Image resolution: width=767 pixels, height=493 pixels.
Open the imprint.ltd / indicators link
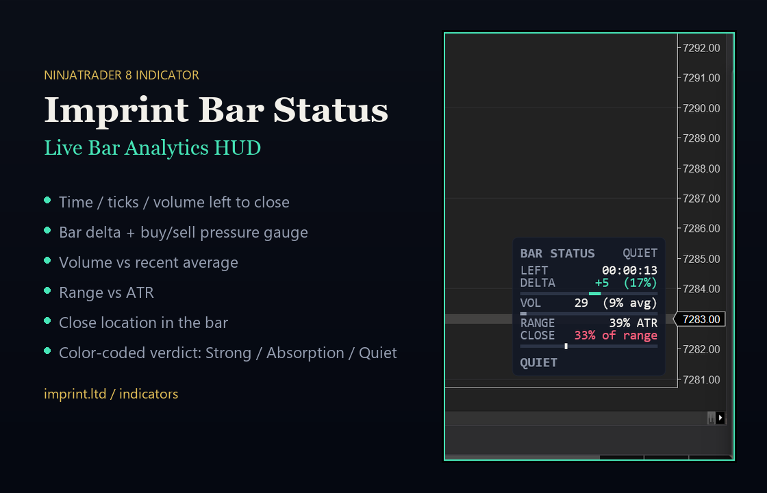coord(111,394)
